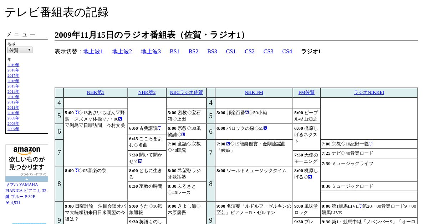The image size is (428, 224).
Task: Open the 2016年 year link
Action: click(x=13, y=81)
